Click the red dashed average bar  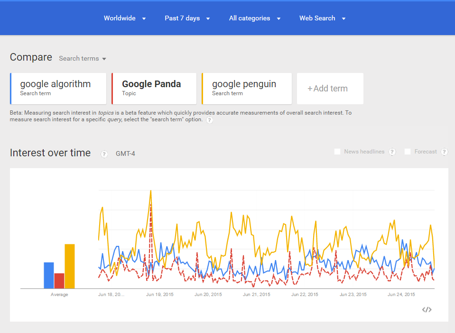(59, 281)
